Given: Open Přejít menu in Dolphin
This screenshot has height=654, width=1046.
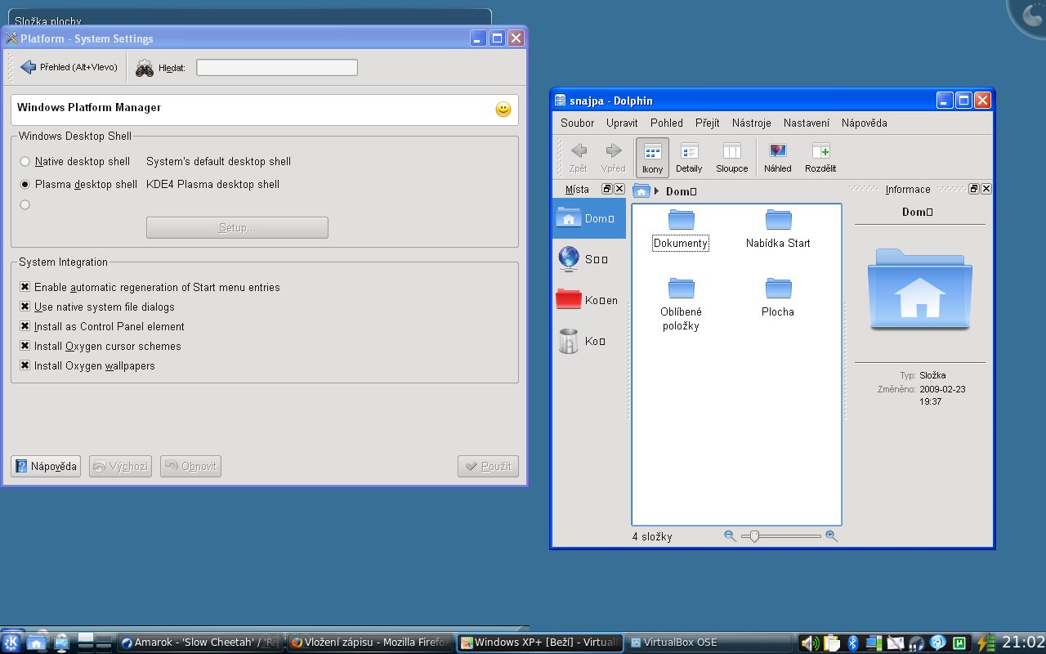Looking at the screenshot, I should click(708, 123).
